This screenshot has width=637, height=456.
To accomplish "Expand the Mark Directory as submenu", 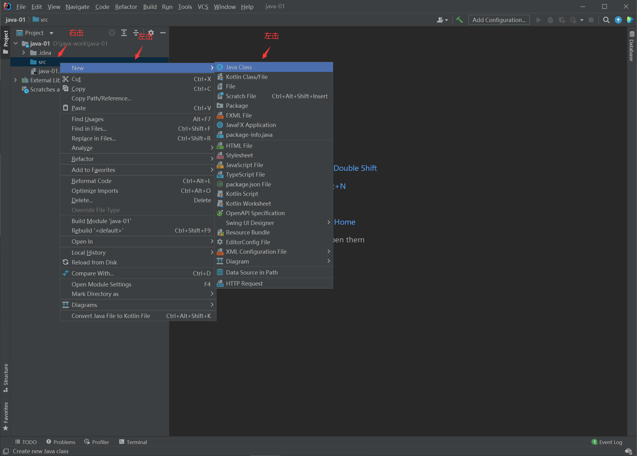I will tap(138, 294).
